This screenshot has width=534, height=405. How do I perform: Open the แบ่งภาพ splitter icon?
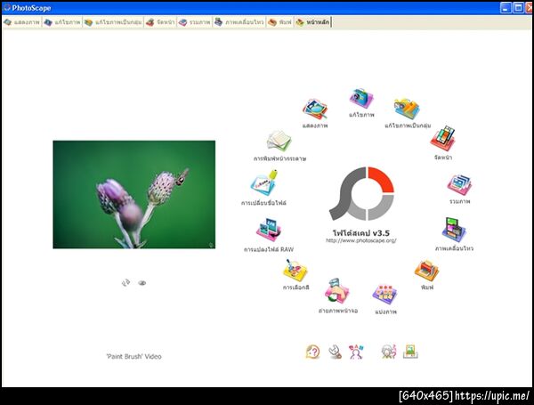[x=384, y=295]
